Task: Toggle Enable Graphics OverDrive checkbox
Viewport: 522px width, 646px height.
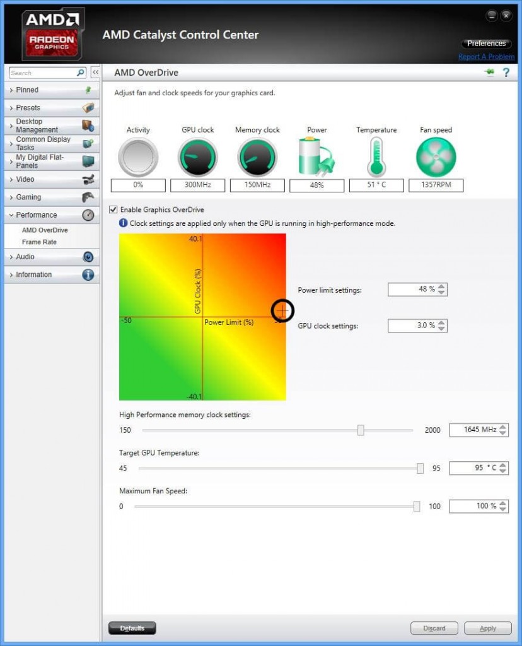Action: coord(113,209)
